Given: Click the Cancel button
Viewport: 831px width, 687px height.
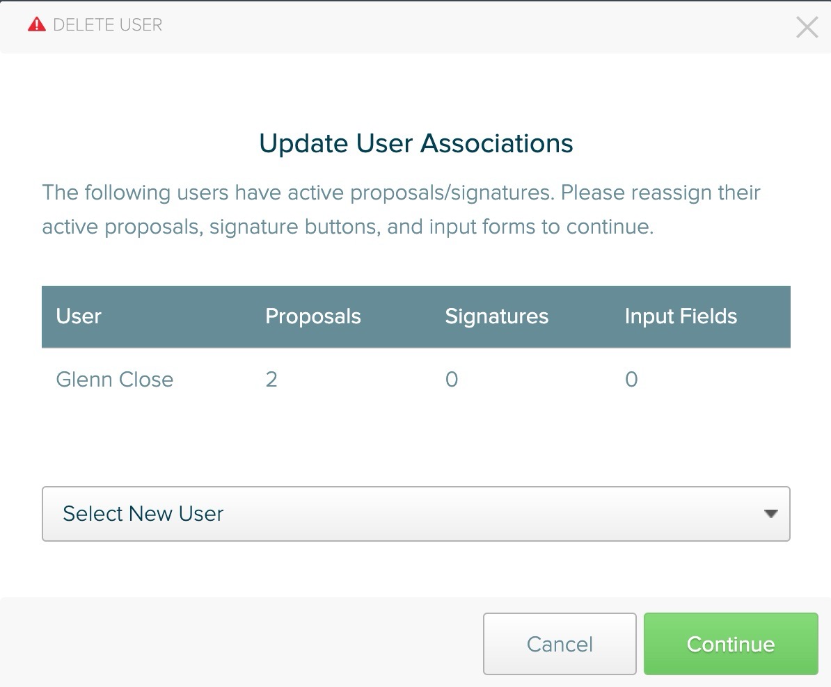Looking at the screenshot, I should point(560,644).
